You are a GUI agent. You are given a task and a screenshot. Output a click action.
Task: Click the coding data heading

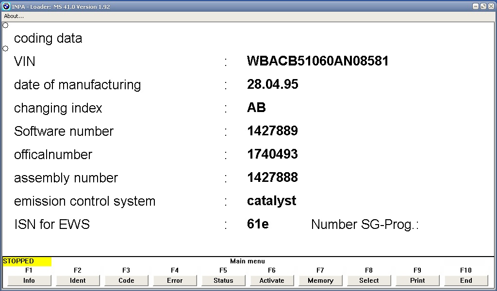[x=48, y=38]
